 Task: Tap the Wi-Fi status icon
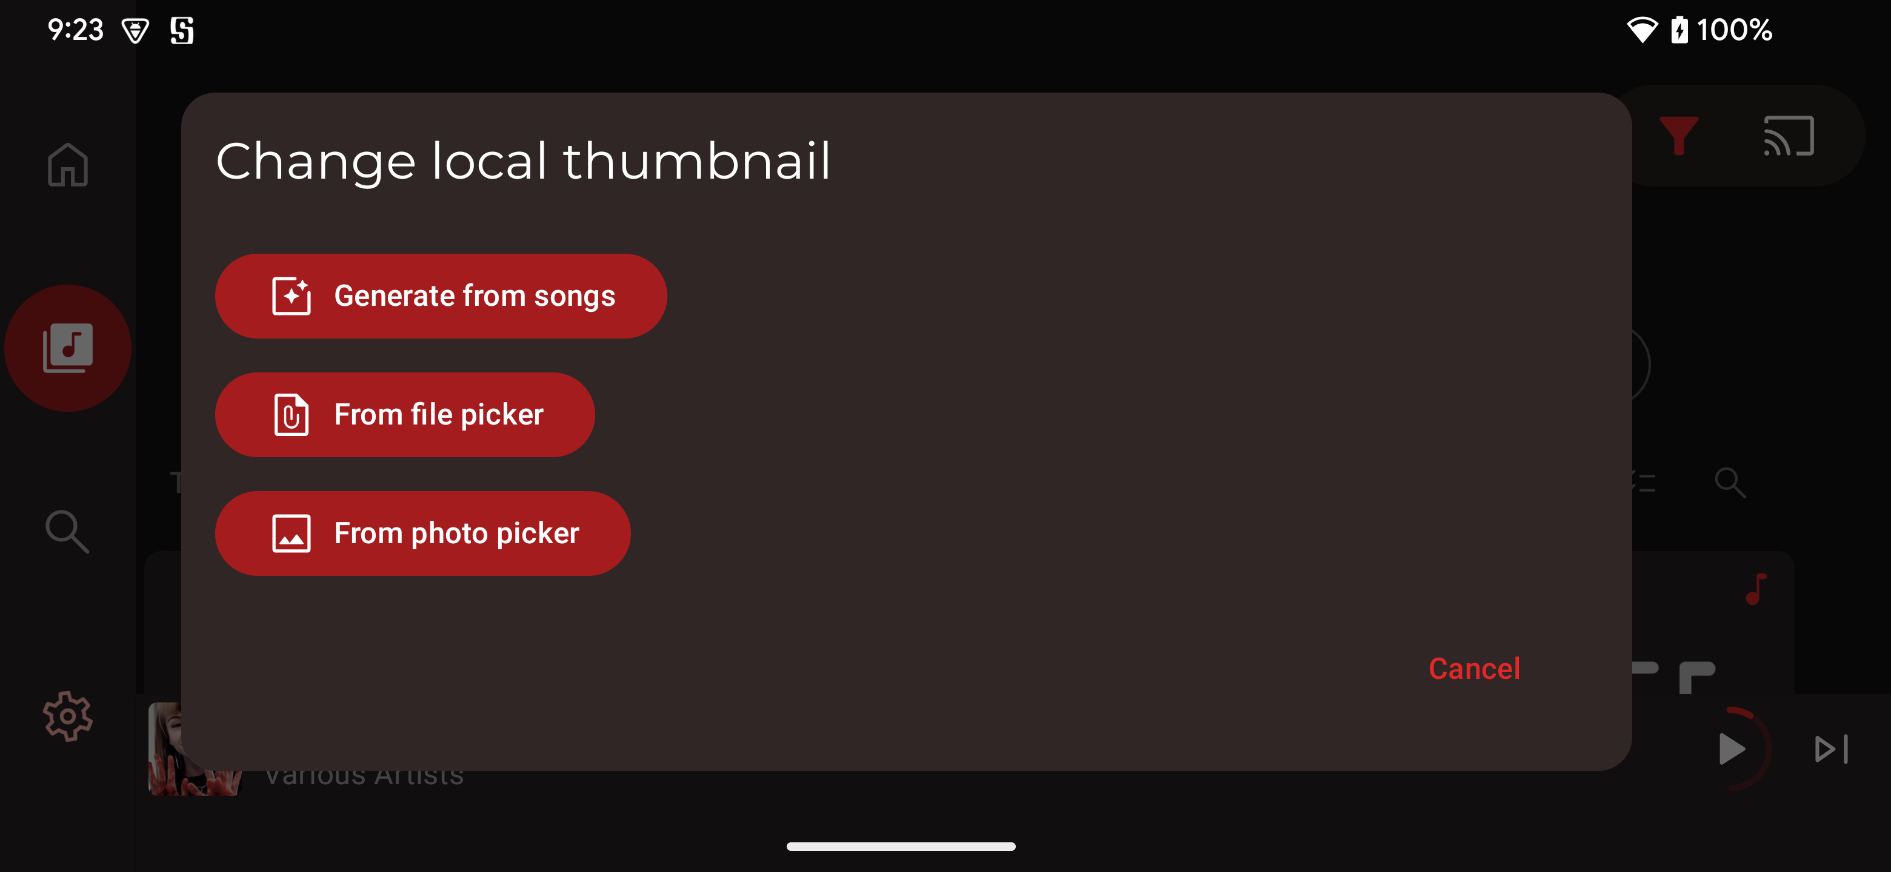(x=1641, y=30)
